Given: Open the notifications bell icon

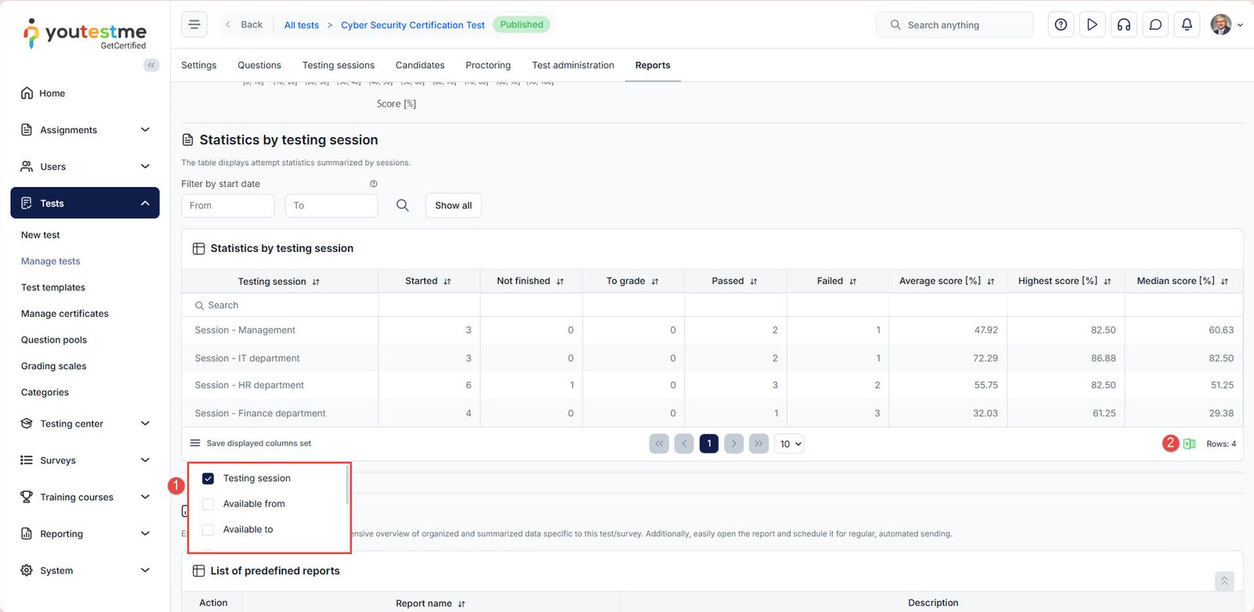Looking at the screenshot, I should click(x=1187, y=25).
